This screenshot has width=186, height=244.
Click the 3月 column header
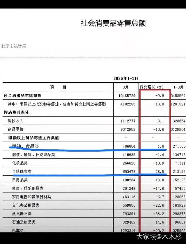pos(126,87)
